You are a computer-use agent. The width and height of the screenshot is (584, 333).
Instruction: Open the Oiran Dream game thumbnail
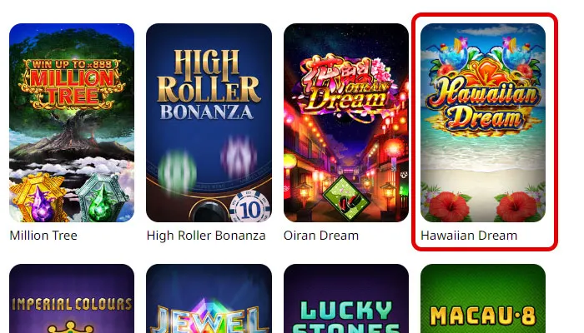[346, 122]
